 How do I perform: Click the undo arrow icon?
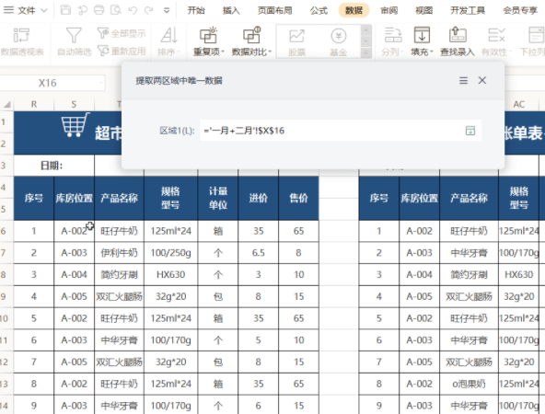tap(133, 10)
